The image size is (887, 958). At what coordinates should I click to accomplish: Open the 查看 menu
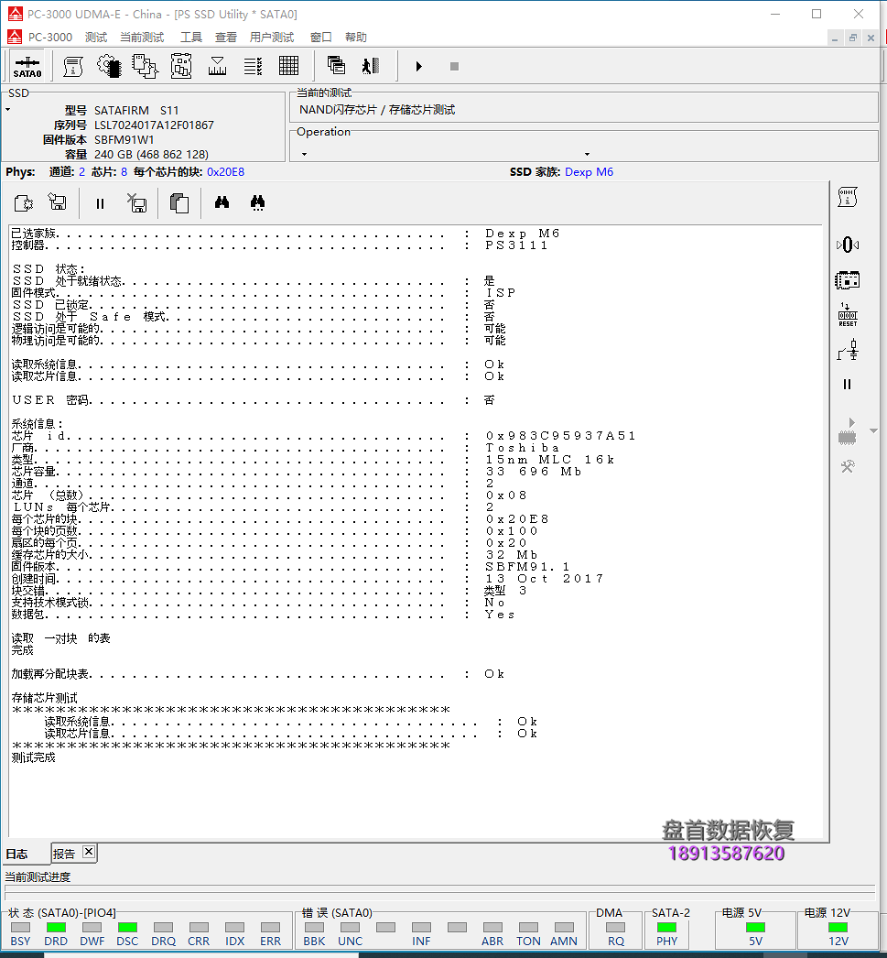[226, 38]
